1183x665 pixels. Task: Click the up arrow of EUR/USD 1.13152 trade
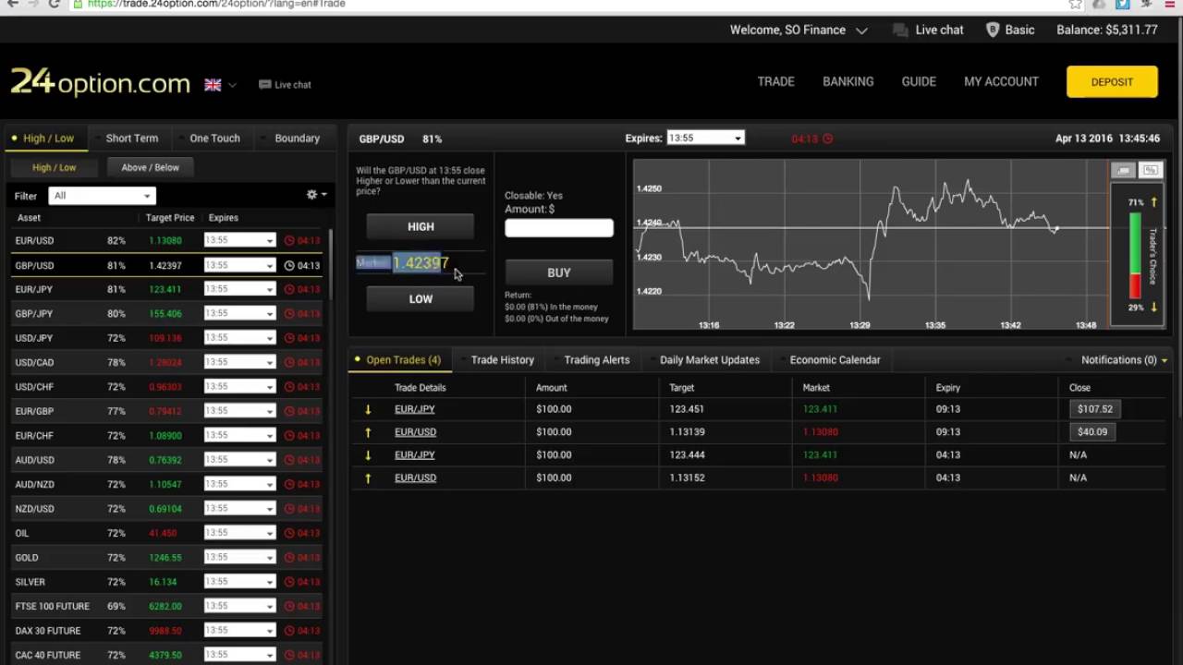click(368, 478)
